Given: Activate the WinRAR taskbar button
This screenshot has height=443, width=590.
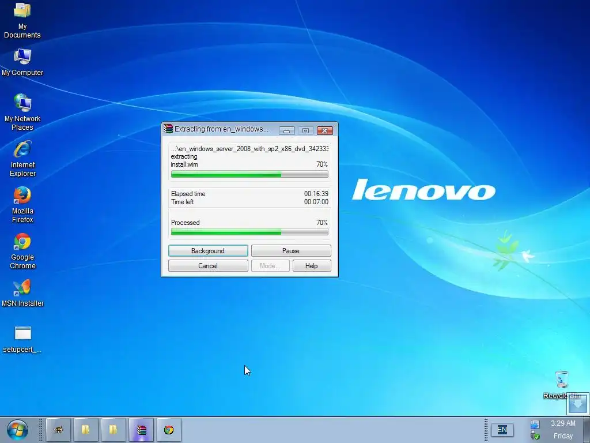Looking at the screenshot, I should pos(141,429).
